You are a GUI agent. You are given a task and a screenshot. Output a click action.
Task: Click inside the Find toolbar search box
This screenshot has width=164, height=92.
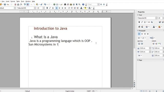pos(93,4)
